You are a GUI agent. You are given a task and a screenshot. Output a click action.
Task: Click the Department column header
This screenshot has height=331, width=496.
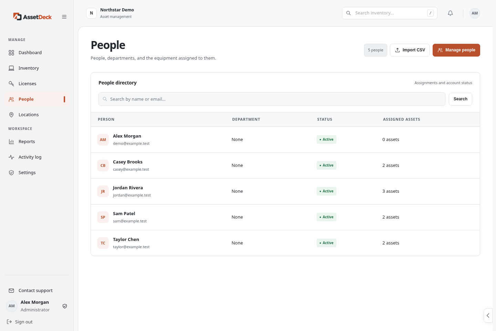[246, 119]
